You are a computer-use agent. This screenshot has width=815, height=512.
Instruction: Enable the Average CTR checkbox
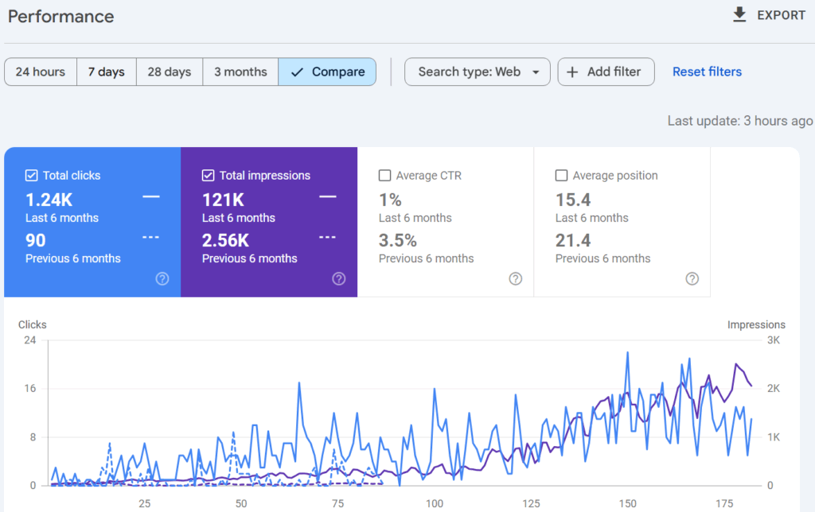[x=384, y=176]
